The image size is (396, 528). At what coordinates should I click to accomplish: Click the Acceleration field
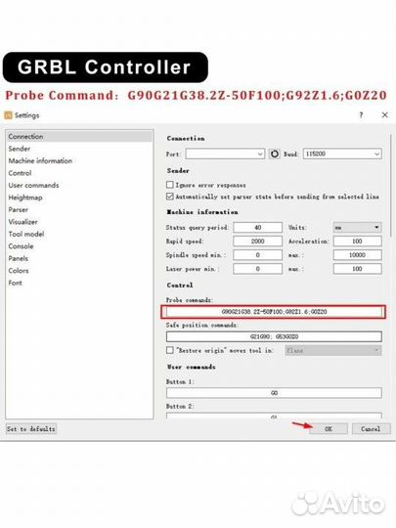357,242
